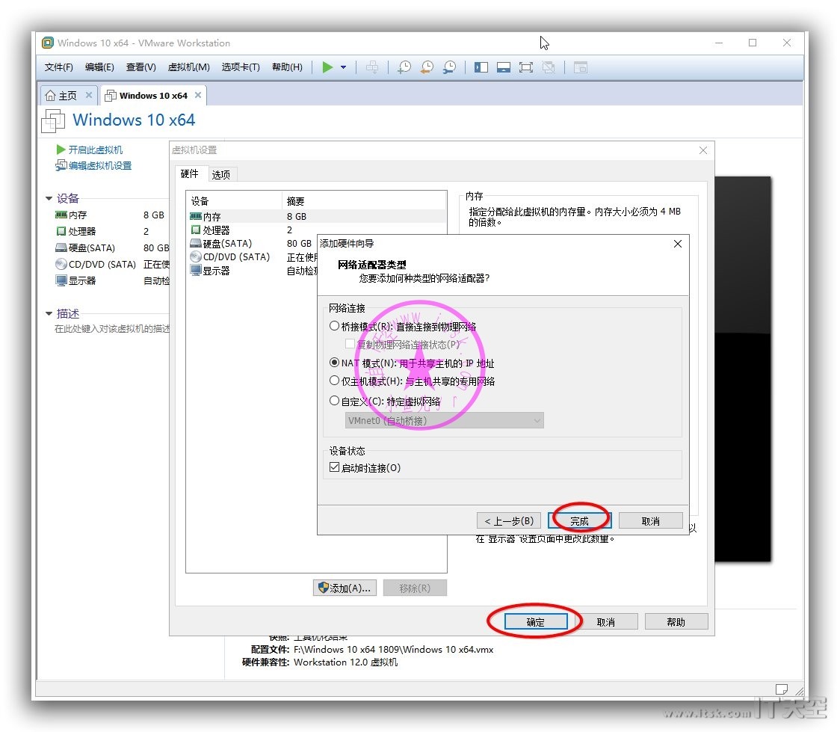Toggle the library sidebar view icon
This screenshot has width=840, height=732.
coord(481,67)
